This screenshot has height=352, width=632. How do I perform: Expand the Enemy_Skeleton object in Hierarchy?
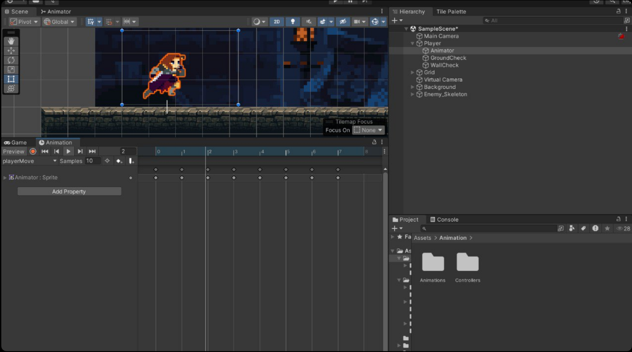(x=412, y=95)
